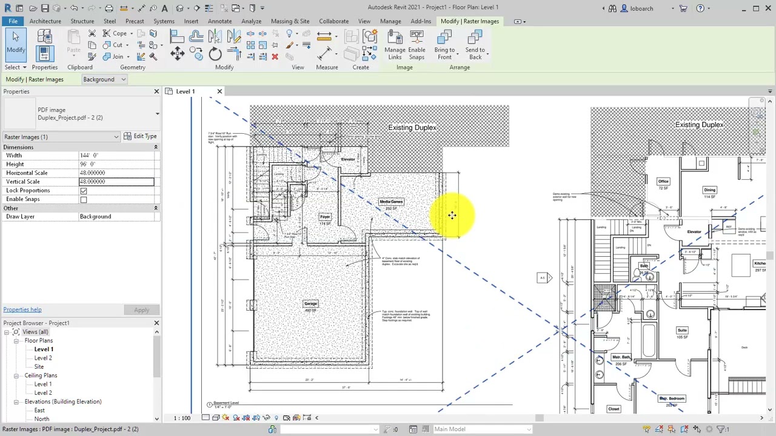Collapse Elevations (Building Elevation) tree node
The height and width of the screenshot is (436, 776).
pyautogui.click(x=16, y=402)
